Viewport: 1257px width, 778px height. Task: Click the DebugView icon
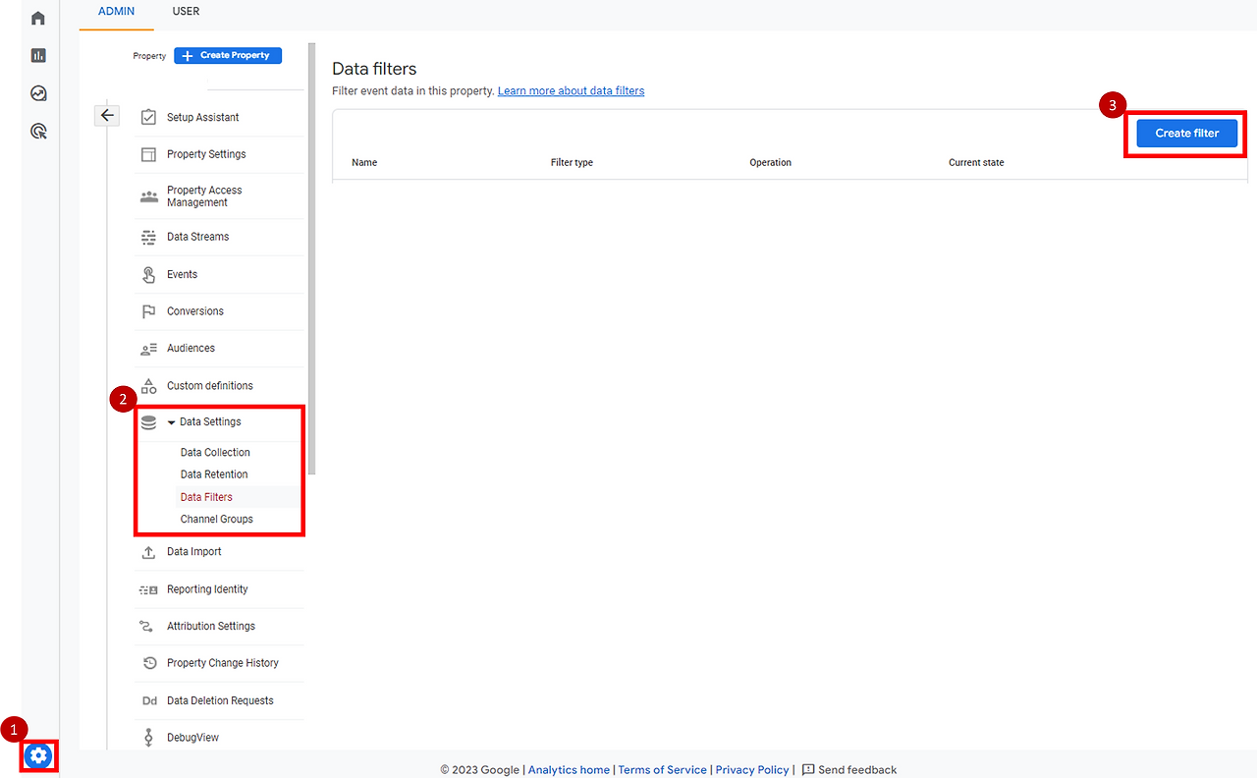click(x=148, y=738)
